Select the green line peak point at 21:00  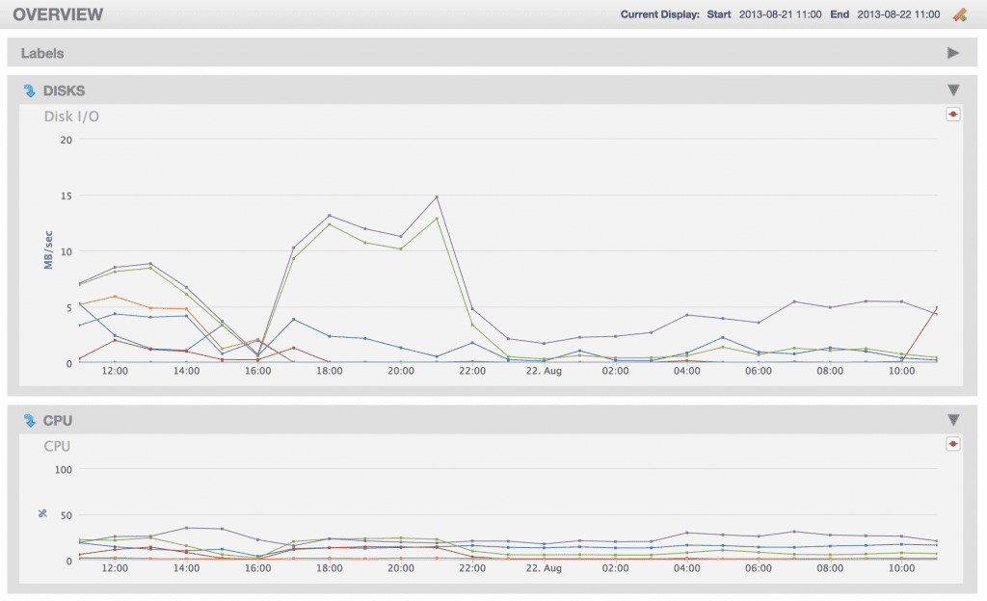tap(437, 218)
